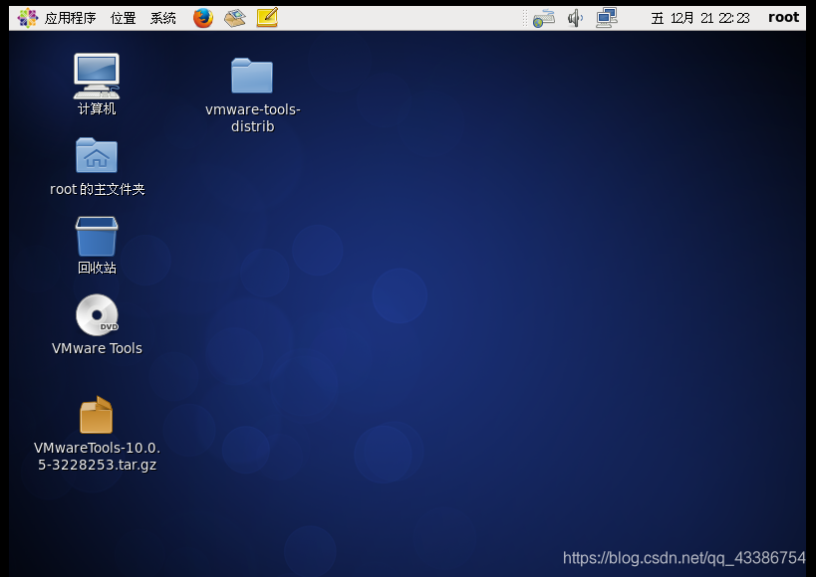The height and width of the screenshot is (577, 816).
Task: Select the 回收站 trash icon
Action: 97,237
